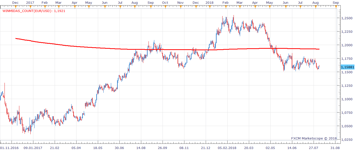
Task: Click date label 08.11
Action: click(184, 148)
